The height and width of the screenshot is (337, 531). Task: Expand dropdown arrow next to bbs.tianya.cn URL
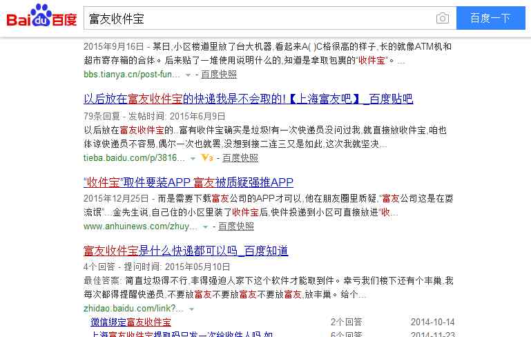[188, 75]
